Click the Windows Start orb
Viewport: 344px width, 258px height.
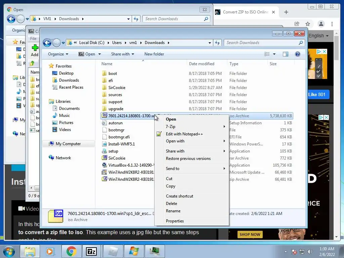9,251
